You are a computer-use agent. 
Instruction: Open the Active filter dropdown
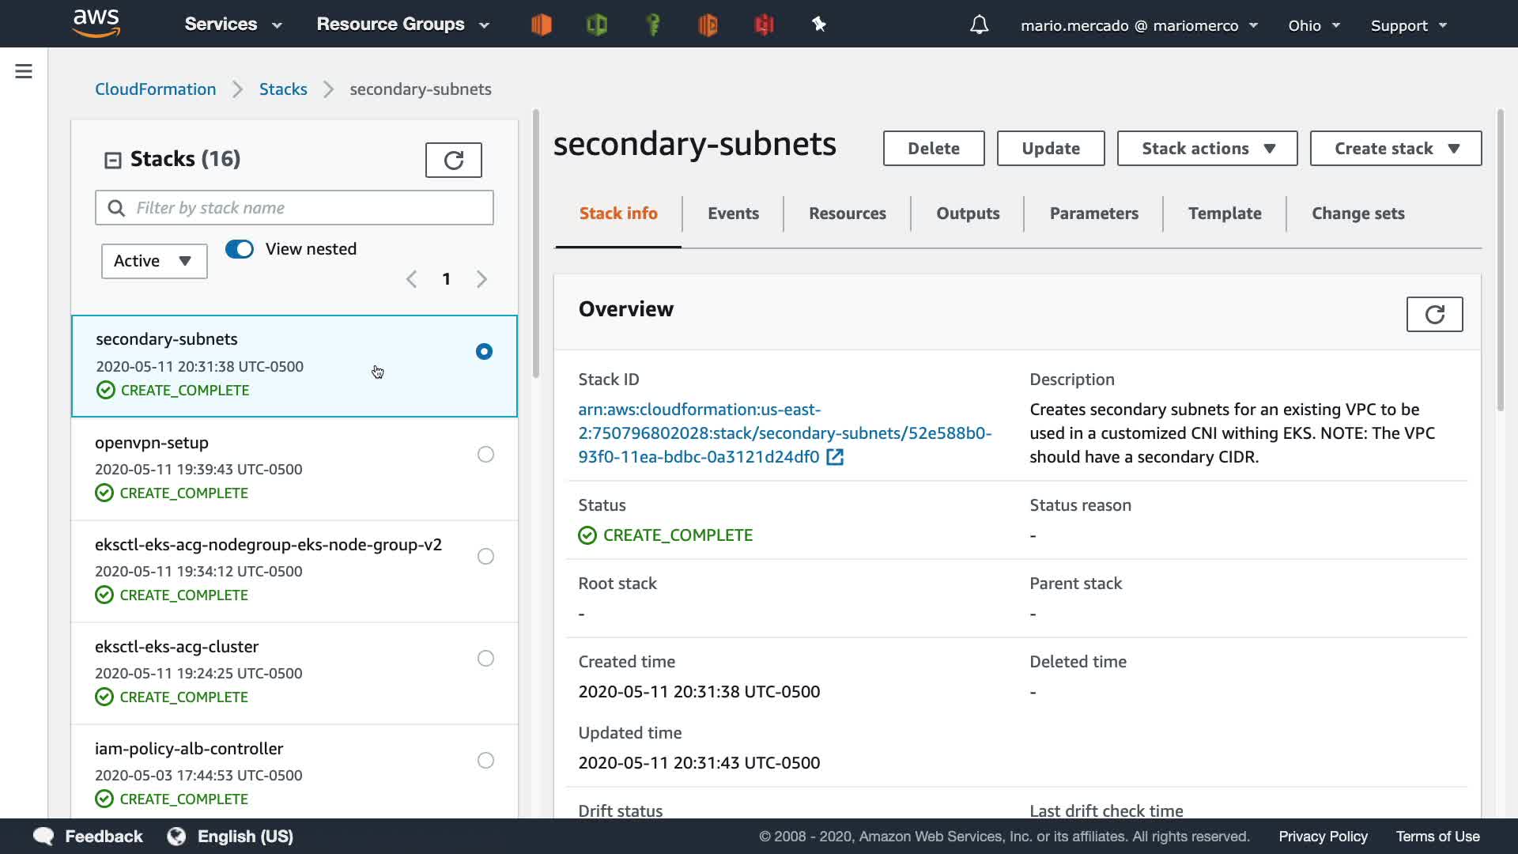point(154,261)
